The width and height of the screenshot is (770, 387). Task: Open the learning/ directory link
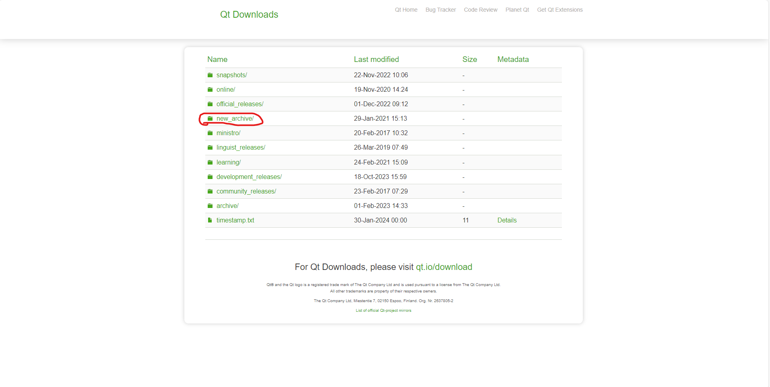click(229, 163)
